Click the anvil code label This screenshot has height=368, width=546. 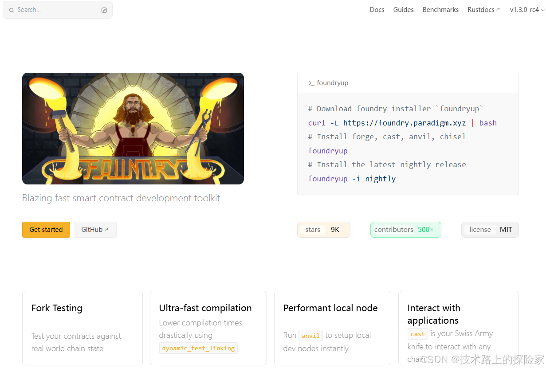[310, 336]
